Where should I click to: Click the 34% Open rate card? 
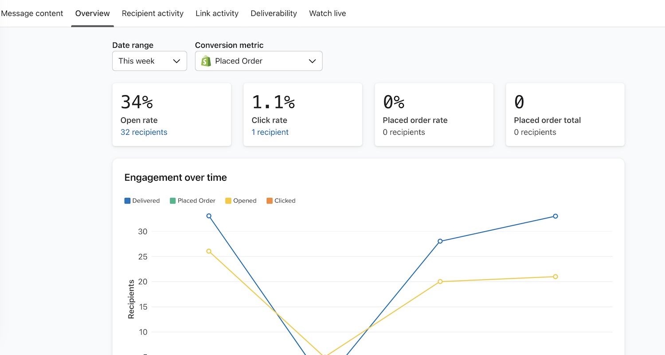click(172, 114)
